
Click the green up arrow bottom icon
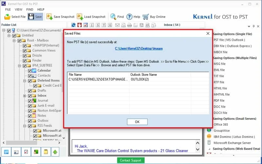(55, 152)
